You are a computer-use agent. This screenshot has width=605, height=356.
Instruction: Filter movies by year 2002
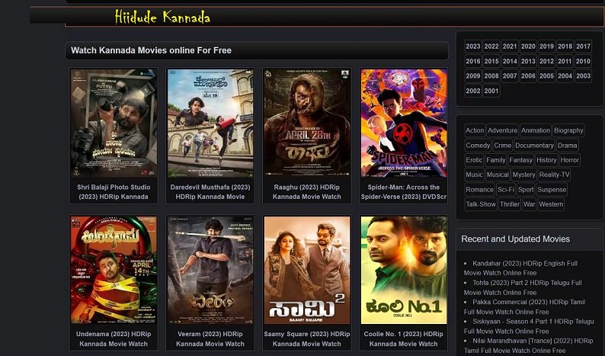473,91
